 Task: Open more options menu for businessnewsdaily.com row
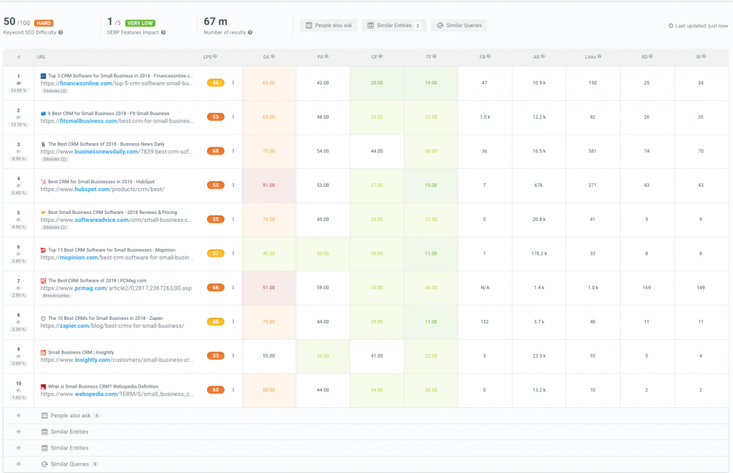pos(233,151)
